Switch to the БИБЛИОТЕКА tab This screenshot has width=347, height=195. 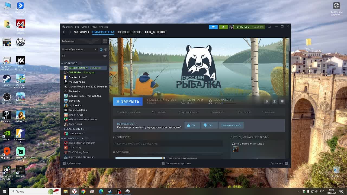[103, 32]
